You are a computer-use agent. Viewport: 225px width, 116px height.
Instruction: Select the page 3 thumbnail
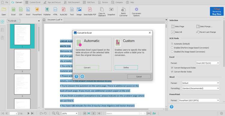(x=22, y=84)
